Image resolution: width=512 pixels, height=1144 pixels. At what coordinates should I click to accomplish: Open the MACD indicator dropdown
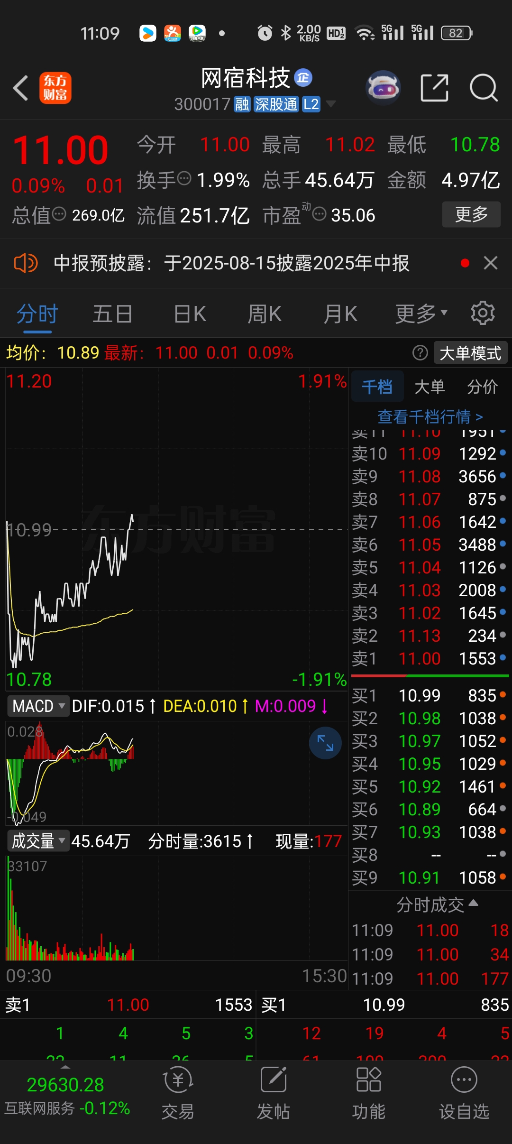click(38, 706)
